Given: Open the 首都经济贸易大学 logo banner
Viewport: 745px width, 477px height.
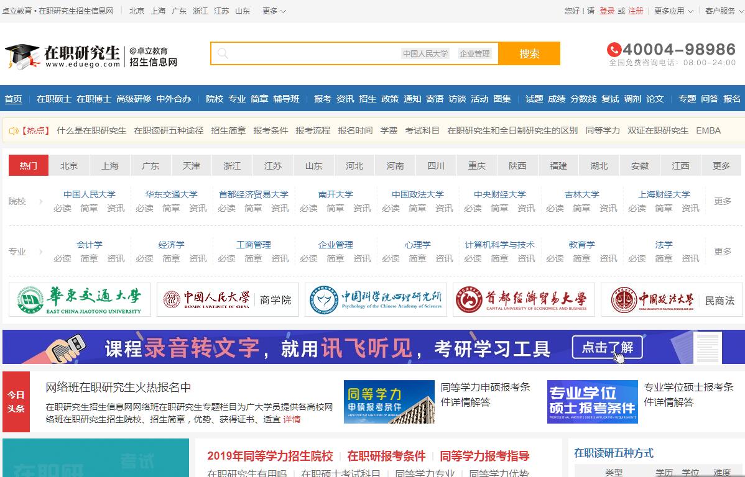Looking at the screenshot, I should [524, 300].
